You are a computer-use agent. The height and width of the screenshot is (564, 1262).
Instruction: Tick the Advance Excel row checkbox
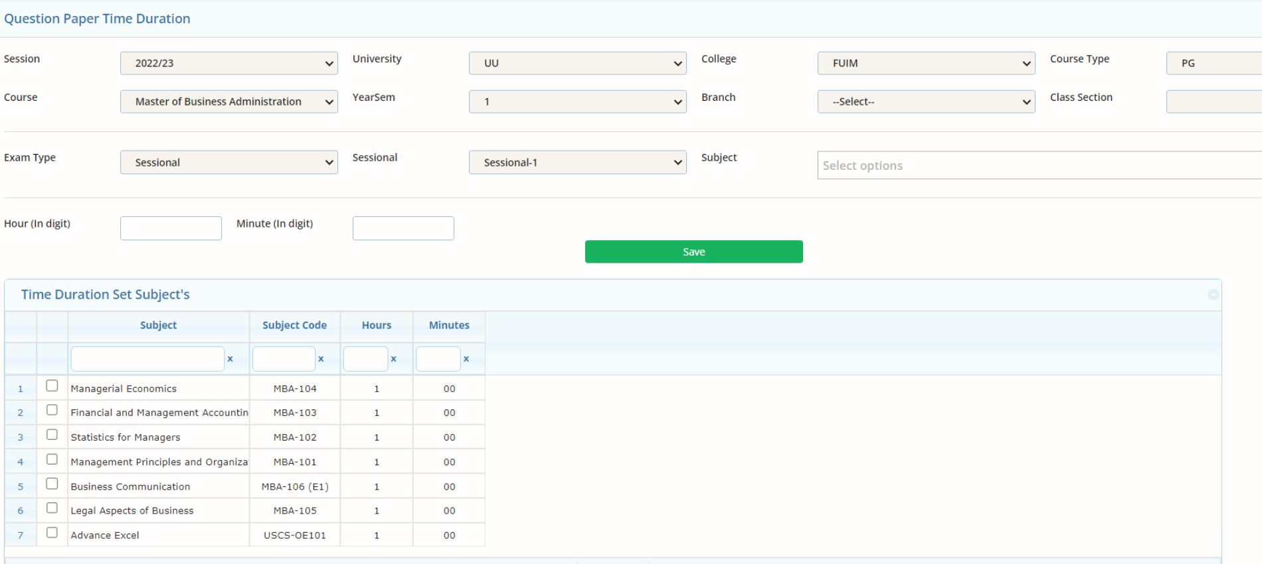pos(52,532)
